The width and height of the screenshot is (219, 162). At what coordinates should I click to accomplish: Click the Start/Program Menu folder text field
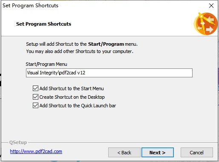click(109, 73)
